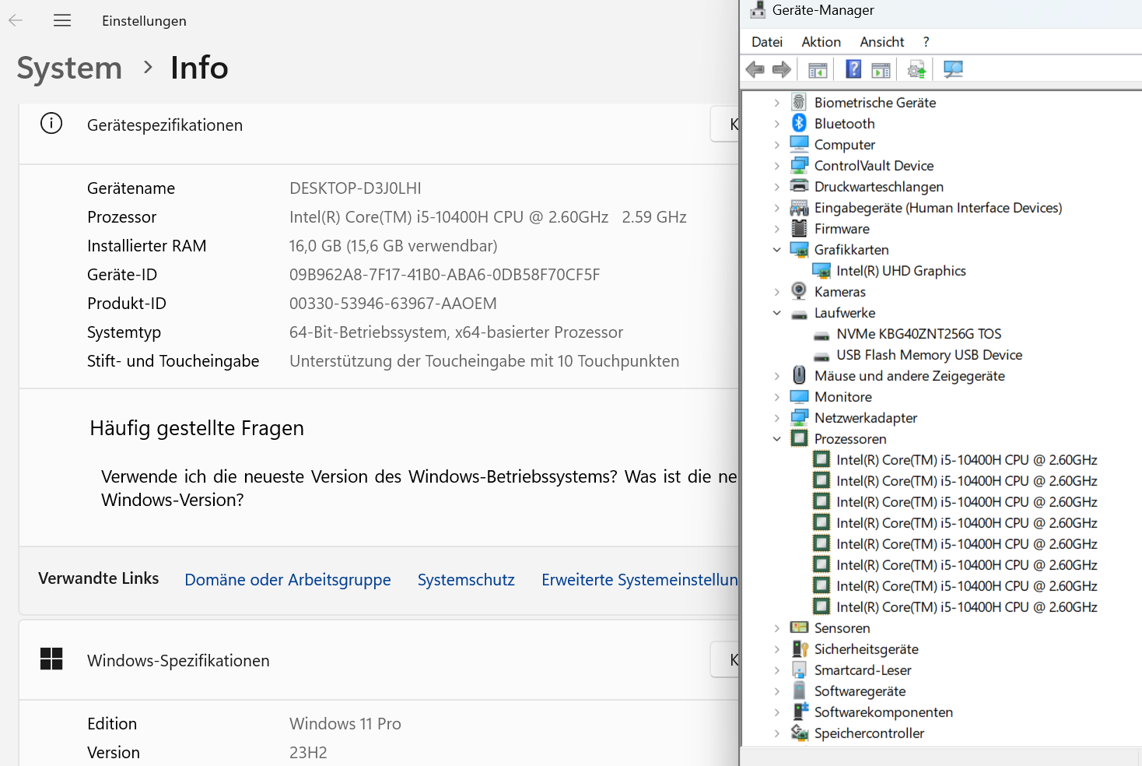Click the Produkt-ID value 00330-53946-63967-AAOEM

coord(393,304)
